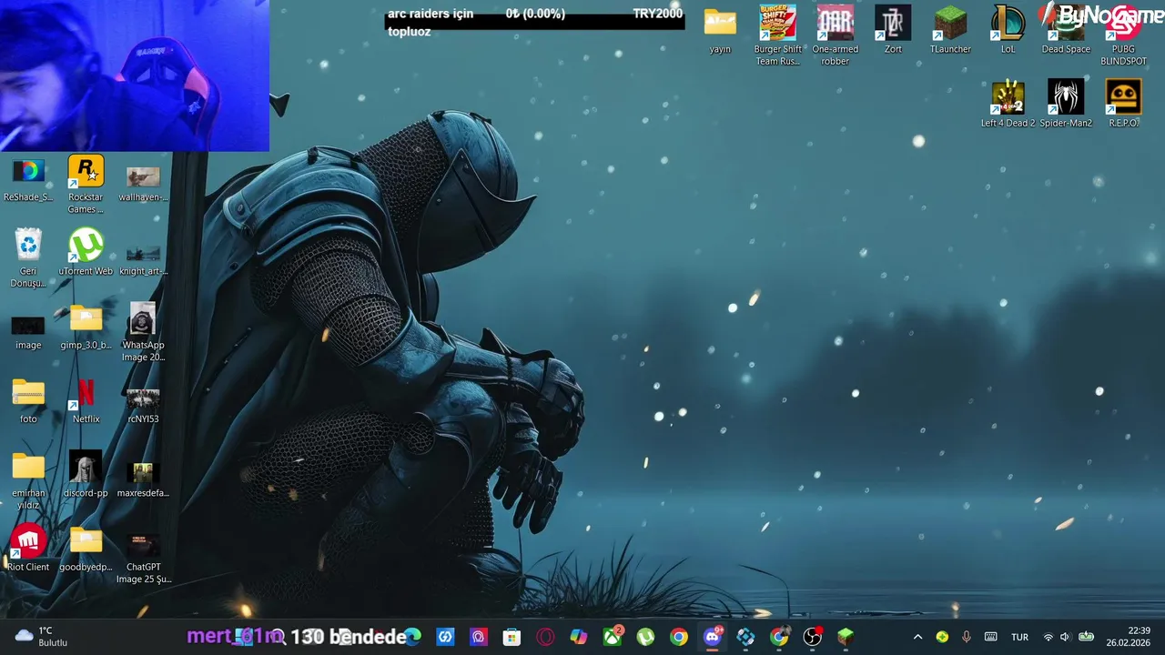The height and width of the screenshot is (655, 1165).
Task: Launch the Netflix shortcut
Action: 86,401
